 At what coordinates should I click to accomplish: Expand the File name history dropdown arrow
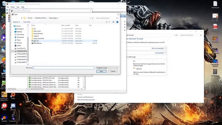pos(94,68)
